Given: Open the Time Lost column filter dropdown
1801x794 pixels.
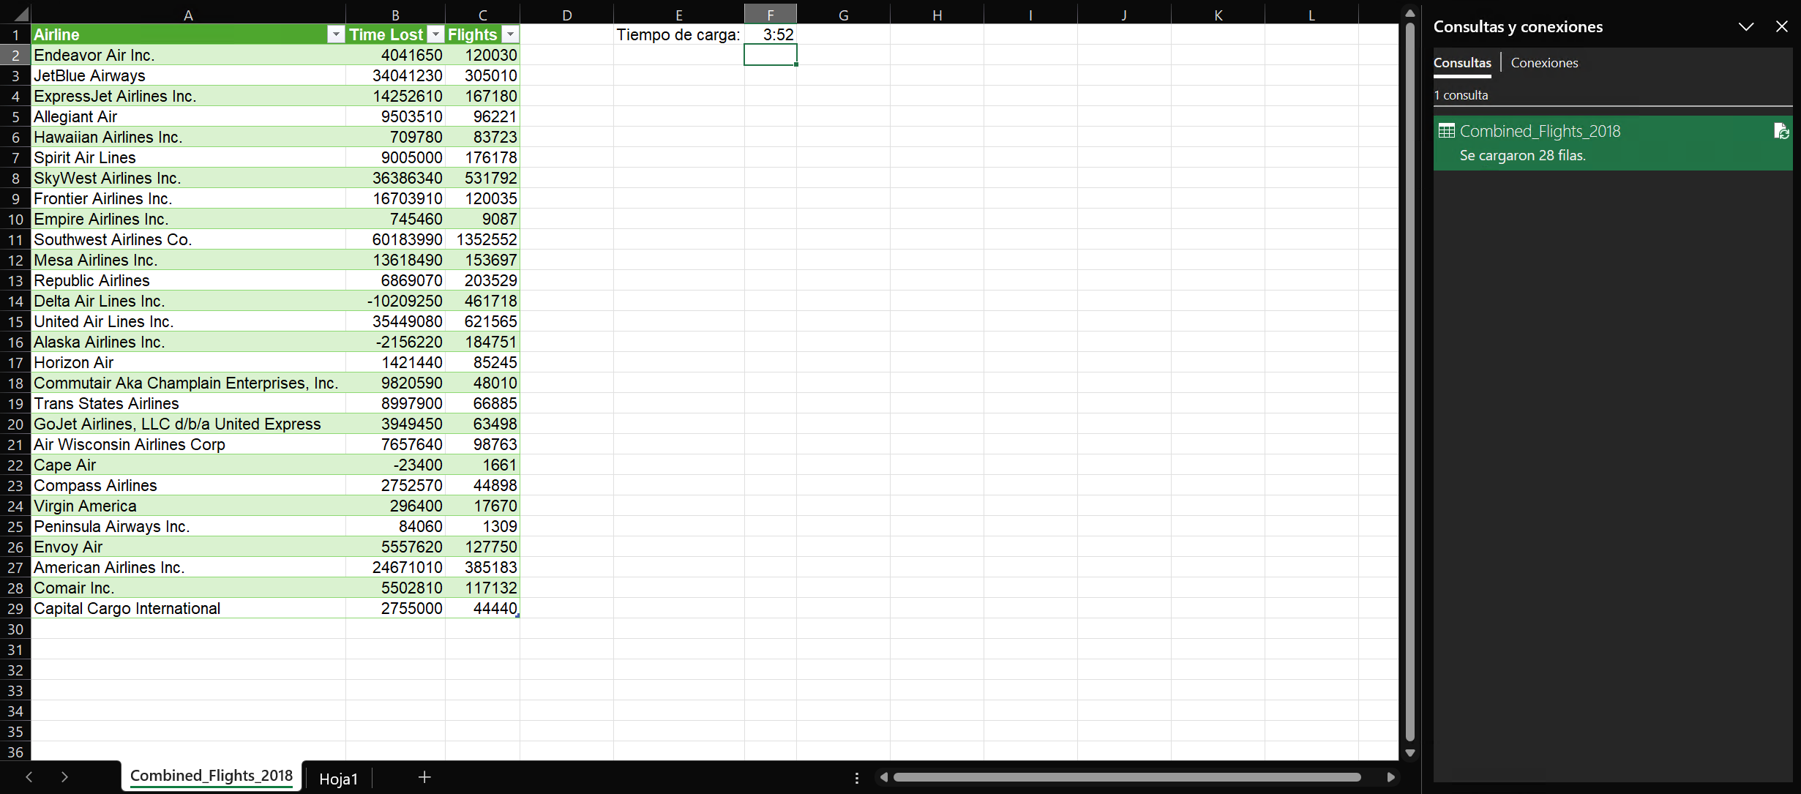Looking at the screenshot, I should [435, 34].
